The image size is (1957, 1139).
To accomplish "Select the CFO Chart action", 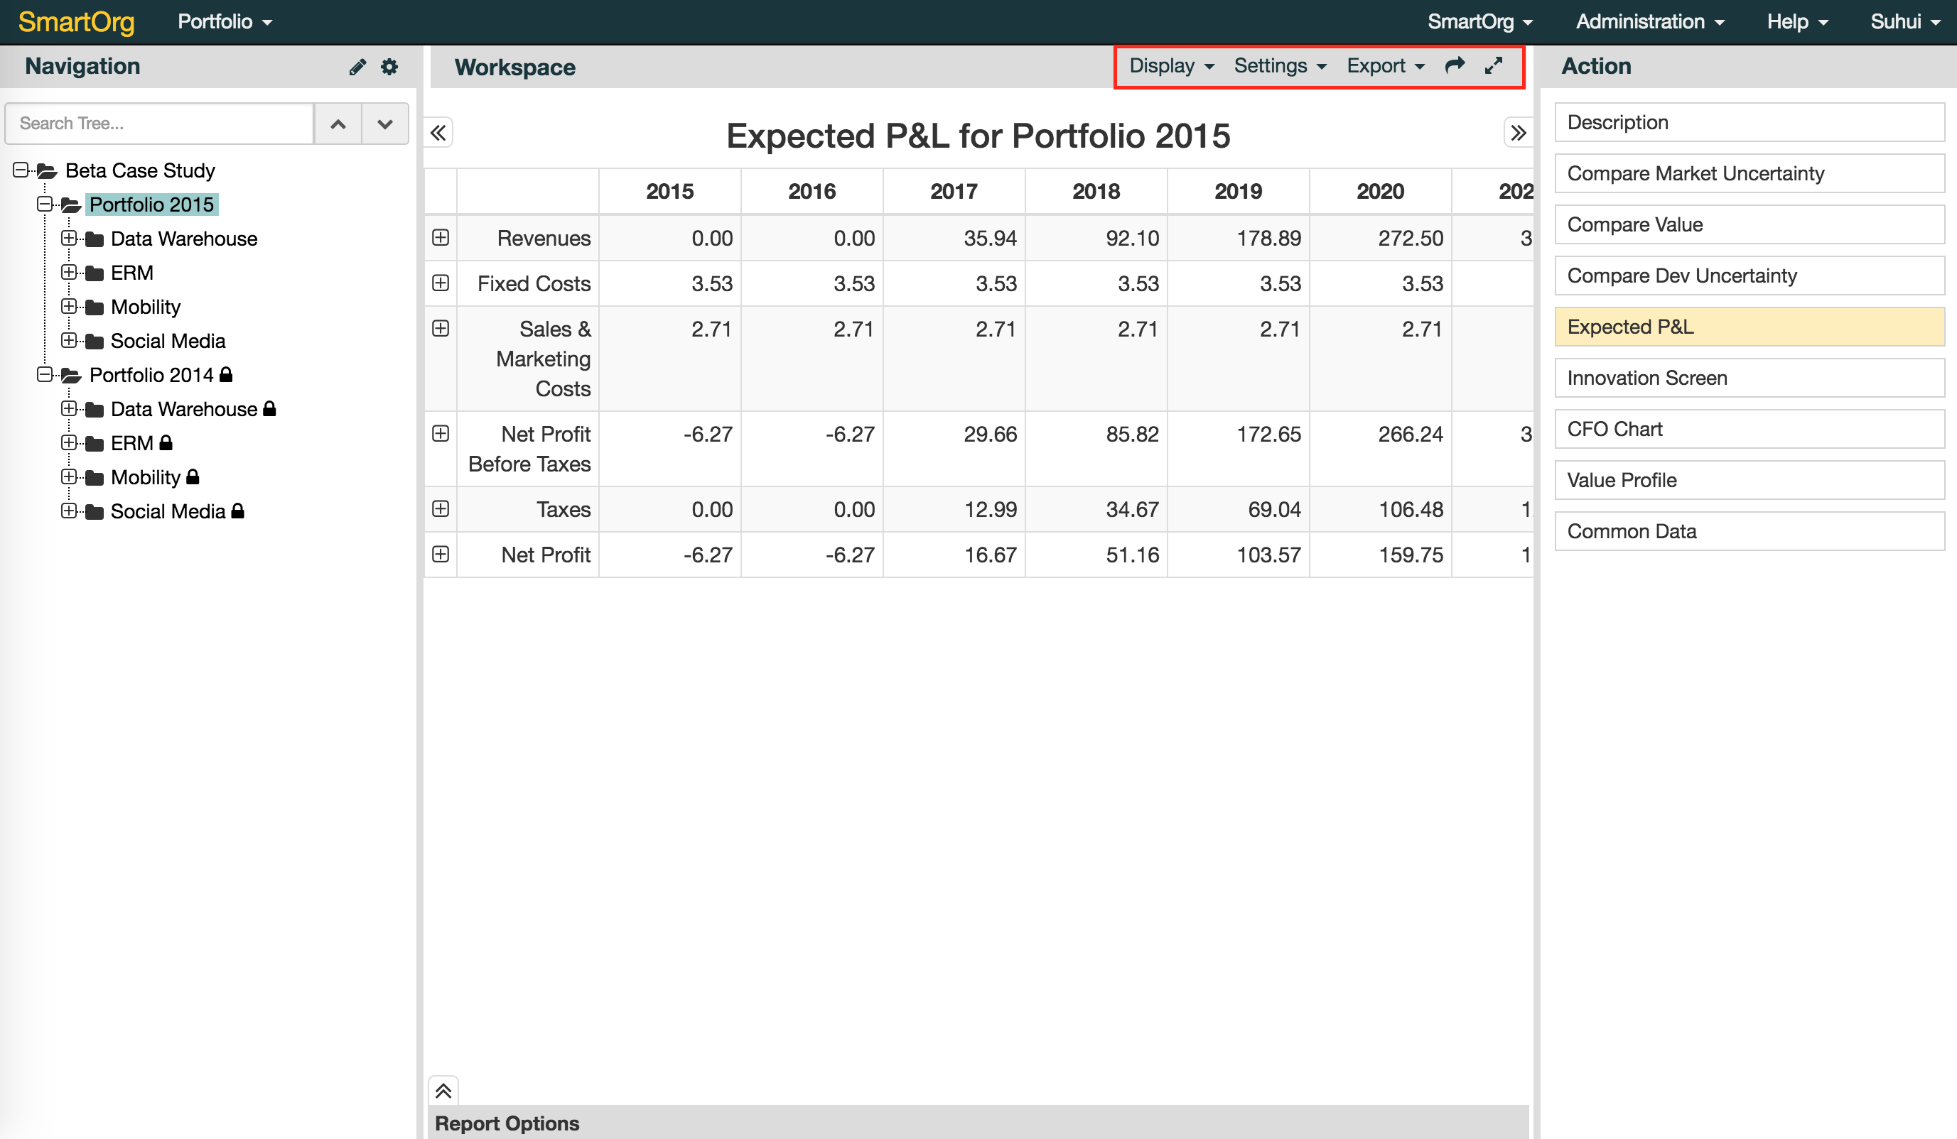I will click(x=1749, y=429).
